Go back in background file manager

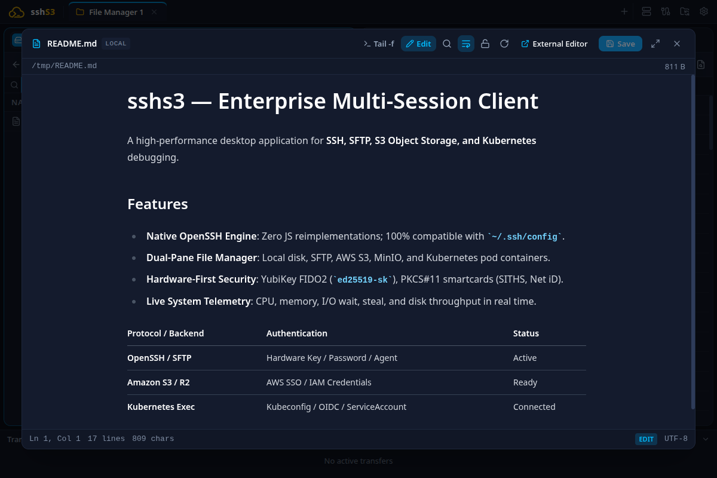pos(16,65)
